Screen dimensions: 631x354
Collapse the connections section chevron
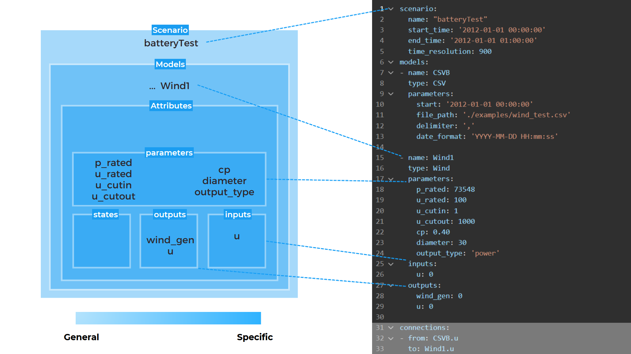click(x=391, y=328)
